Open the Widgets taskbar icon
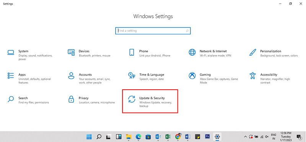The image size is (306, 142). [119, 137]
